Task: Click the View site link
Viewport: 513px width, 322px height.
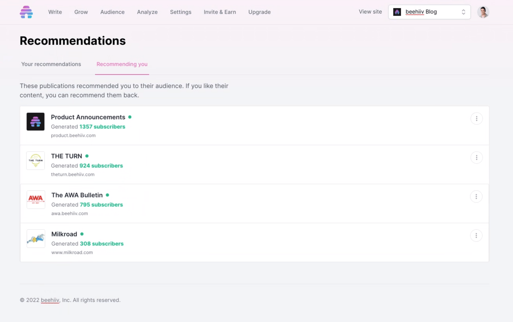Action: pyautogui.click(x=371, y=12)
